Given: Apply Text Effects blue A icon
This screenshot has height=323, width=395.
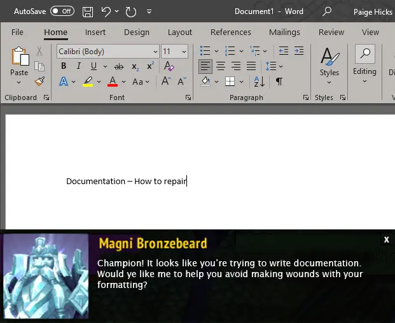Looking at the screenshot, I should [x=64, y=82].
